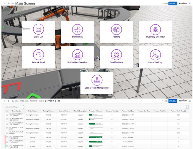This screenshot has width=193, height=149.
Task: Toggle the Automatic Refresh switch
Action: [x=22, y=107]
